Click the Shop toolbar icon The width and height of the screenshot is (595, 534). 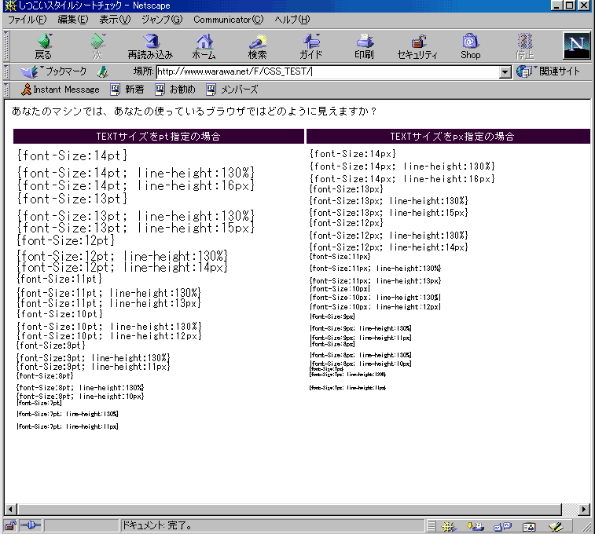click(x=471, y=46)
